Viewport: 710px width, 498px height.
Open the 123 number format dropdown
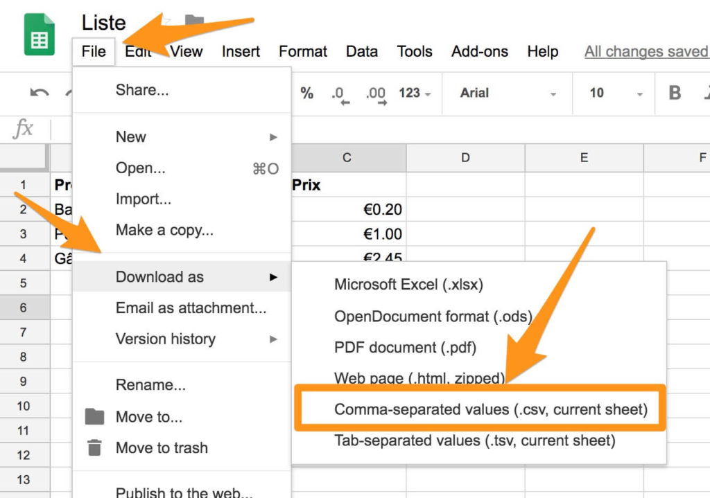pyautogui.click(x=415, y=94)
